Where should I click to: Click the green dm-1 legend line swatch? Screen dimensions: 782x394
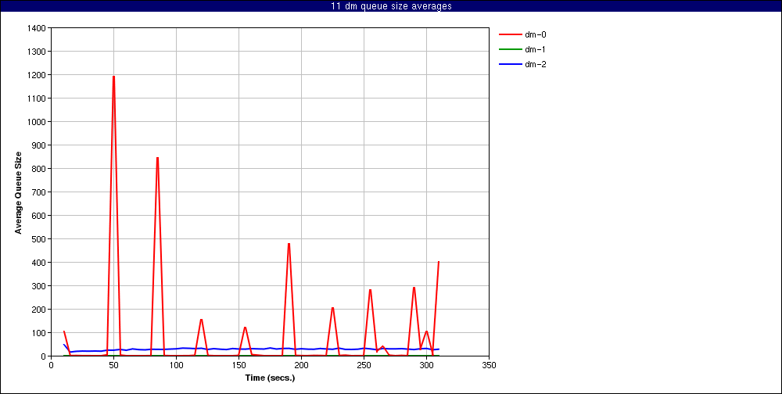[510, 49]
